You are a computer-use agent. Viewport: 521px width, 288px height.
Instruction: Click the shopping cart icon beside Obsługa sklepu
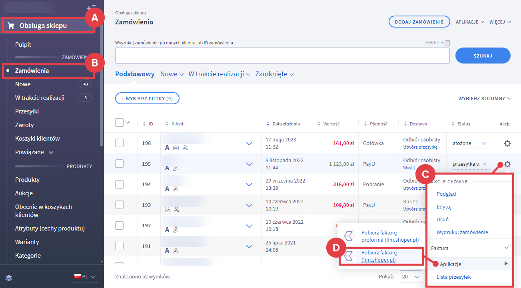click(x=11, y=26)
